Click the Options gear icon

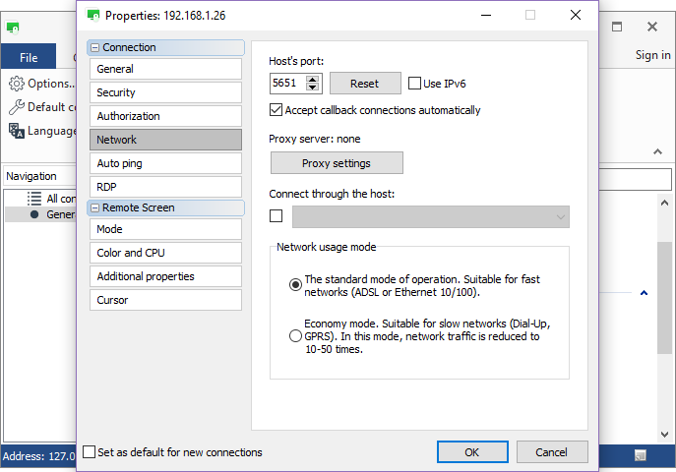point(17,84)
